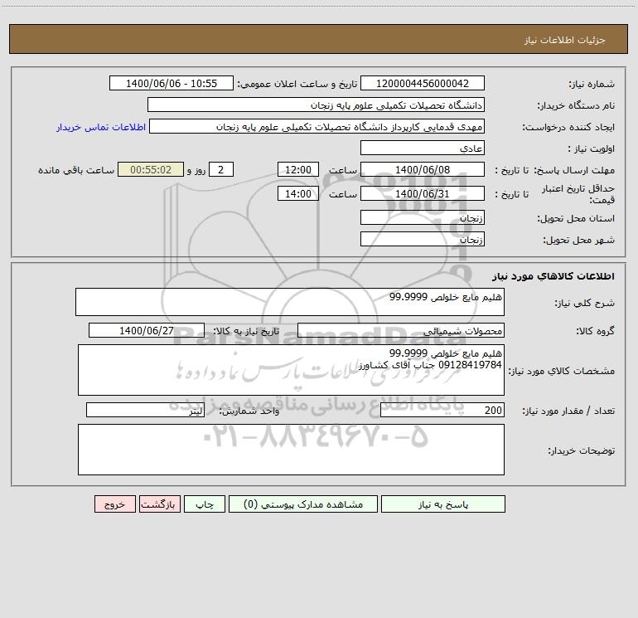Click the delivery city field زنجان
638x618 pixels.
pos(423,239)
